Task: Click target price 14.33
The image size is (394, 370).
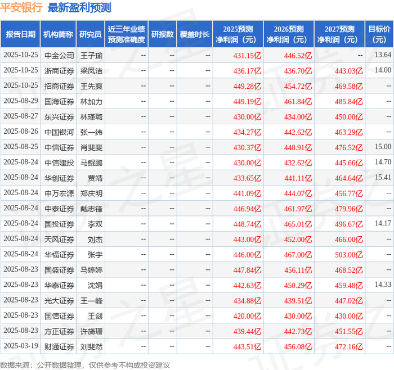Action: click(x=383, y=285)
